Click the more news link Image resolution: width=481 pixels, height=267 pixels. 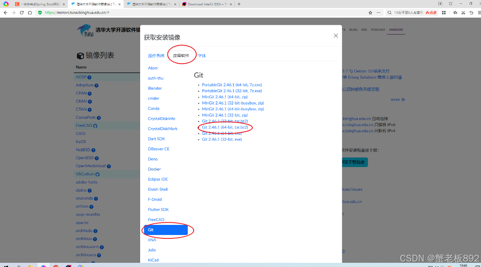tap(397, 99)
